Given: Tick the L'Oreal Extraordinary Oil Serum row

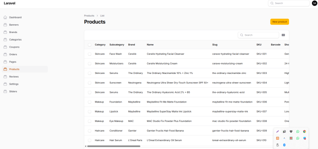Looking at the screenshot, I should pos(90,140).
